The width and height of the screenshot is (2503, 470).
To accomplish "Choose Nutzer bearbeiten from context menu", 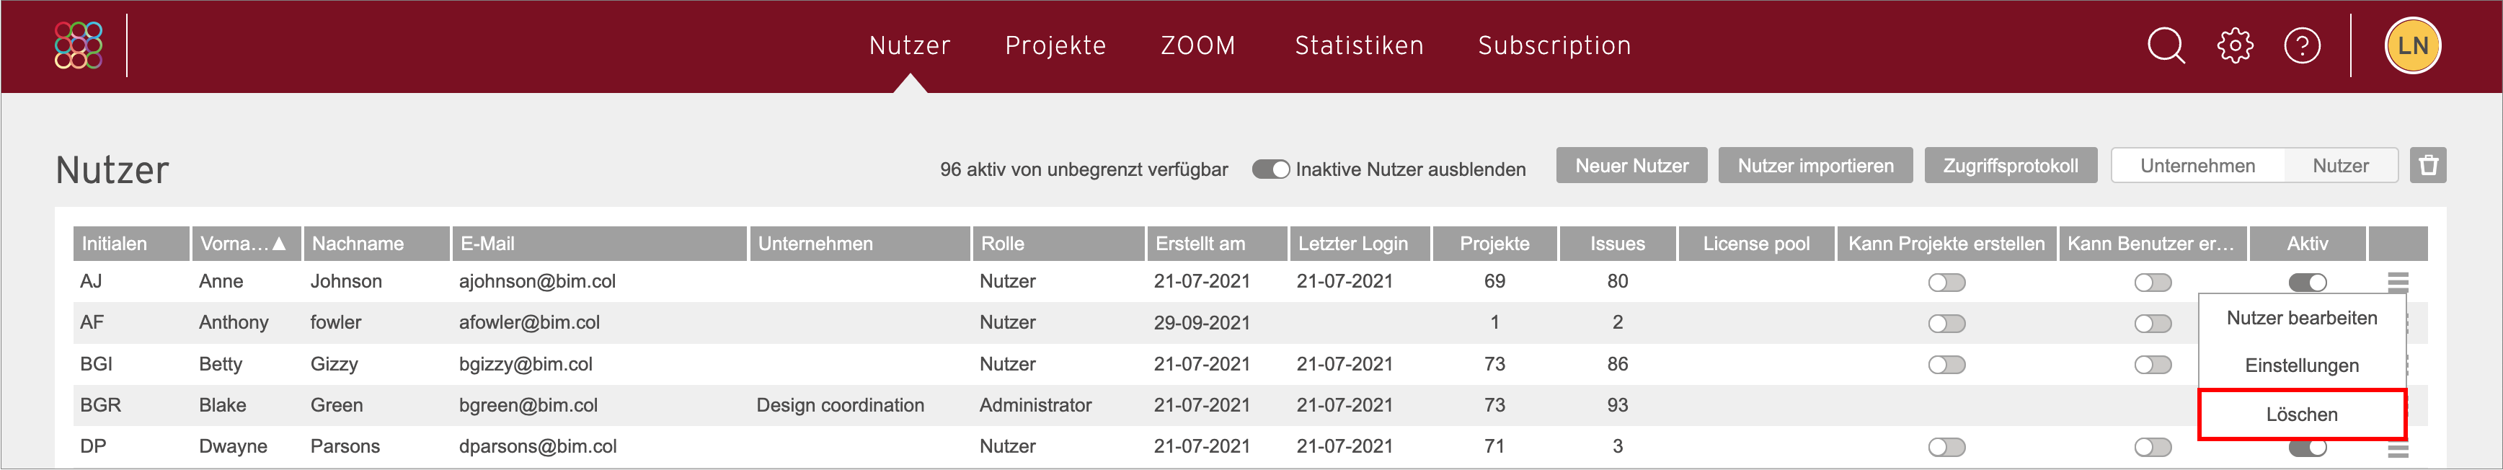I will point(2301,319).
